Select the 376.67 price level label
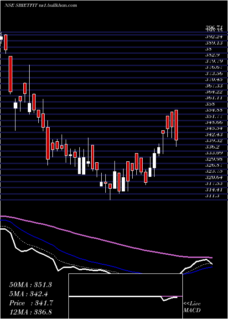This screenshot has width=228, height=319. point(213,67)
